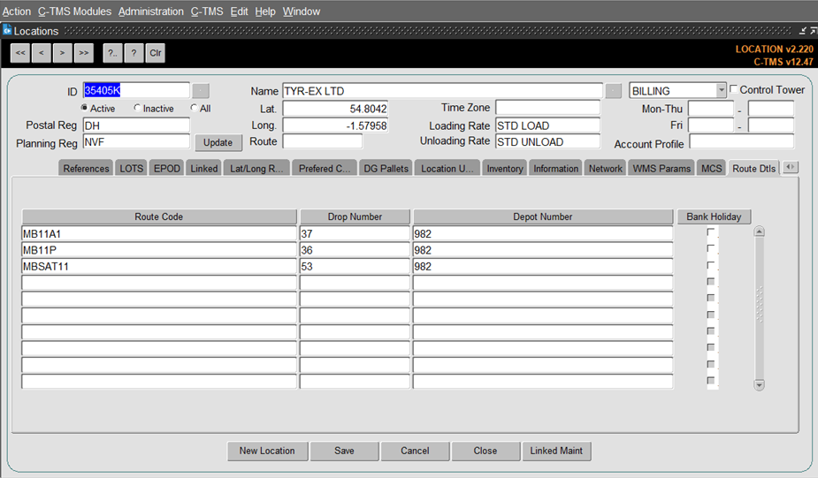This screenshot has width=818, height=478.
Task: Click the route list scrollbar down arrow
Action: pos(759,384)
